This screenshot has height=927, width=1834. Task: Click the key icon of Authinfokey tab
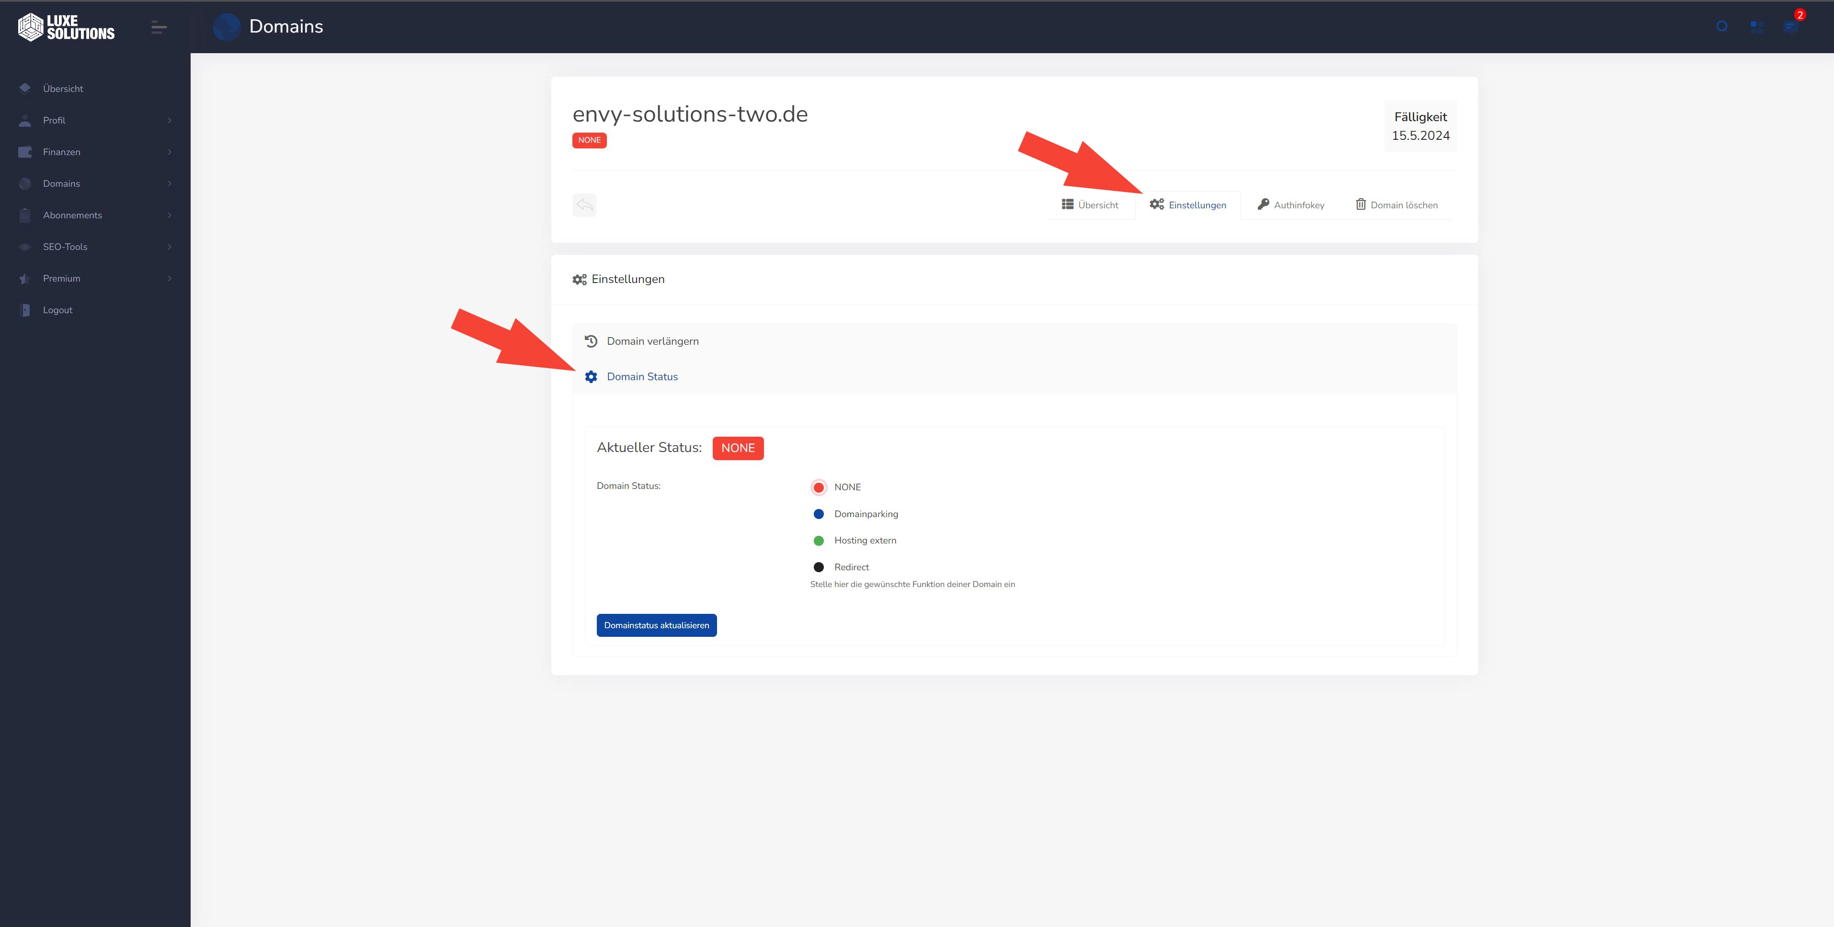(x=1263, y=204)
